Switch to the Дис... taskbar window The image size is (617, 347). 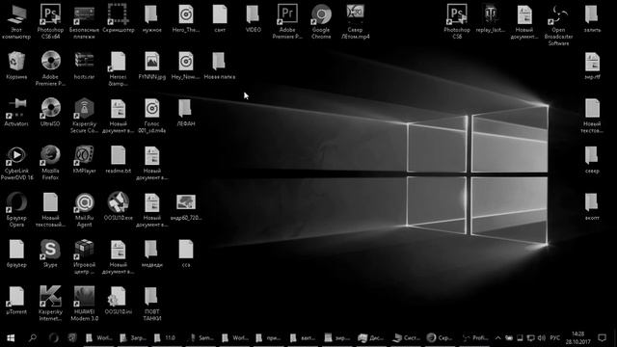tap(370, 338)
